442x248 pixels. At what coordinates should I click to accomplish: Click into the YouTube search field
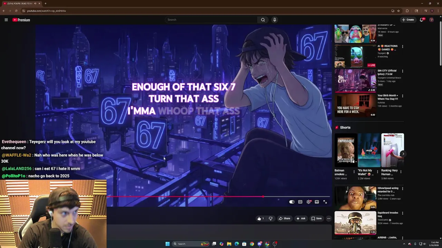click(211, 20)
